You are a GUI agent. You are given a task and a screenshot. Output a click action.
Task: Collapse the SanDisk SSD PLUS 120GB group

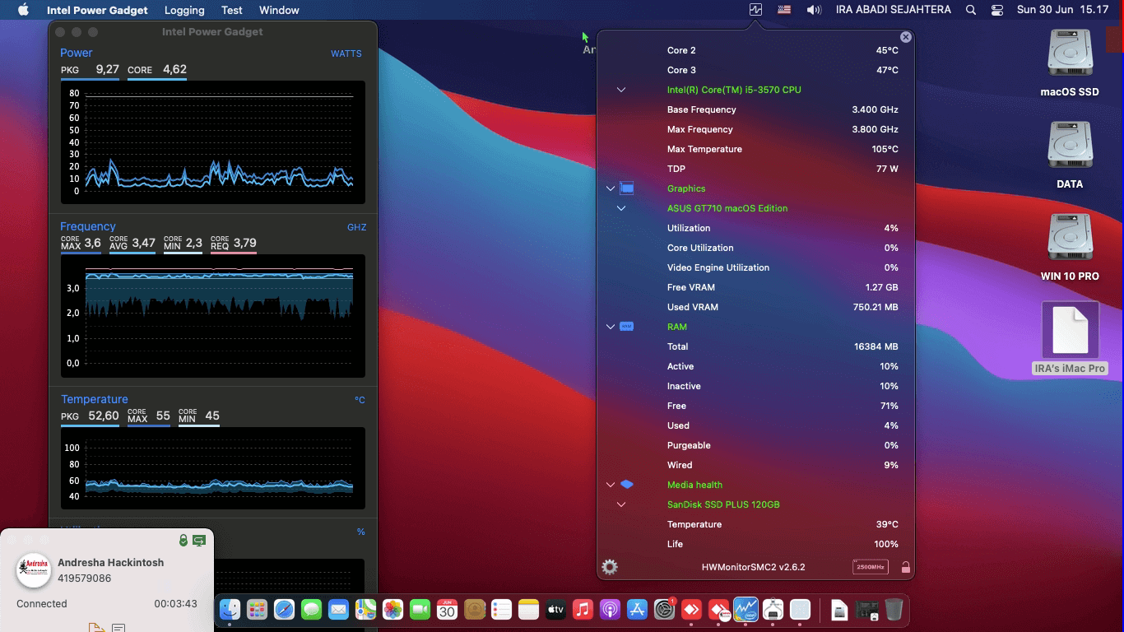621,504
